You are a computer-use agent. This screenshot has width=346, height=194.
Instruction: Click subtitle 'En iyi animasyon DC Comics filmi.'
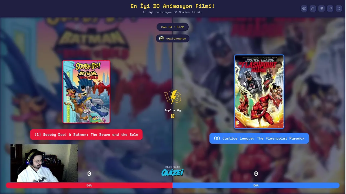pyautogui.click(x=172, y=12)
